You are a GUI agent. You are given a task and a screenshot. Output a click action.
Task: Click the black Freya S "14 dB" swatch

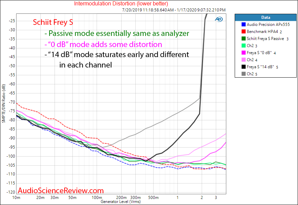click(243, 67)
